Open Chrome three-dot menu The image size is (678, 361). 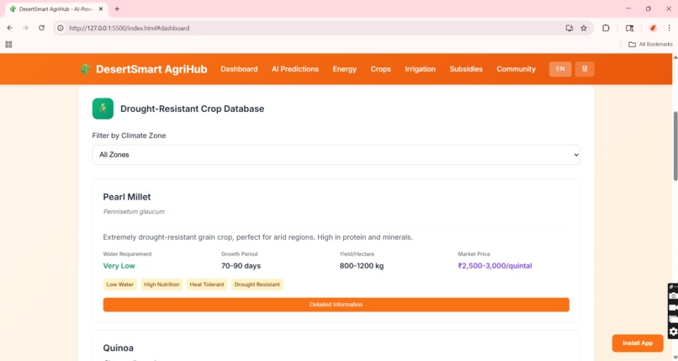click(669, 28)
